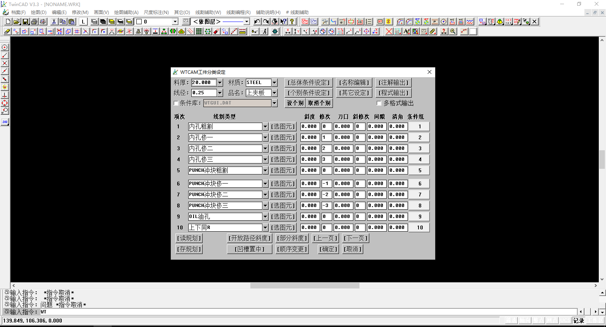The image size is (606, 327).
Task: Click [选图元] for row 5
Action: click(x=283, y=170)
